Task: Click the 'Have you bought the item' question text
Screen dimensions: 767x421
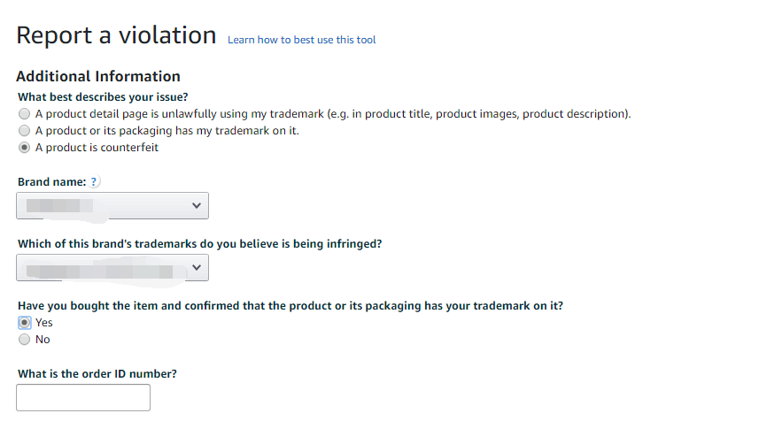Action: tap(291, 306)
